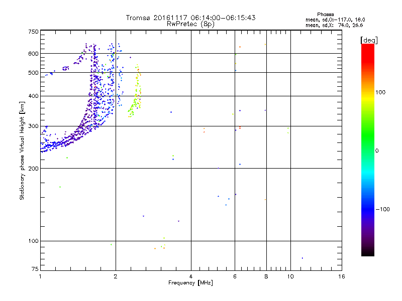Click the y-axis tick label "300"
The height and width of the screenshot is (301, 402).
33,126
